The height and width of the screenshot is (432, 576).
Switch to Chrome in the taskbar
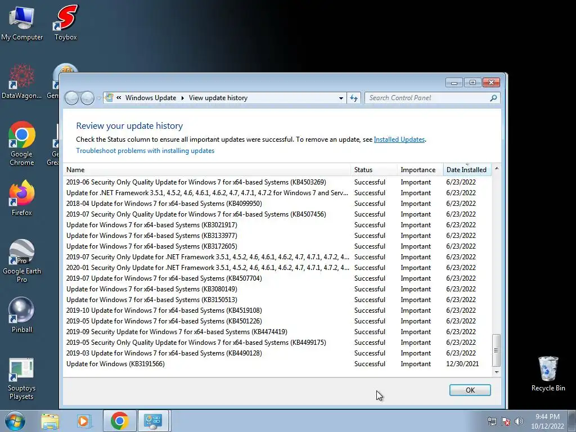119,421
